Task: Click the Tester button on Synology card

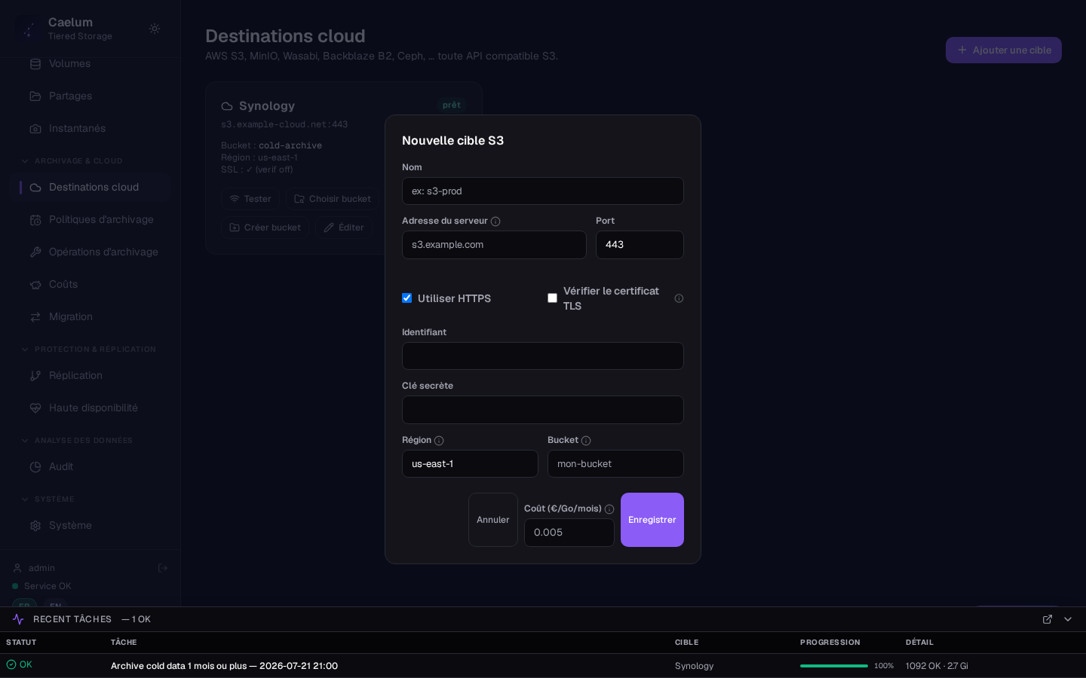Action: [x=250, y=199]
